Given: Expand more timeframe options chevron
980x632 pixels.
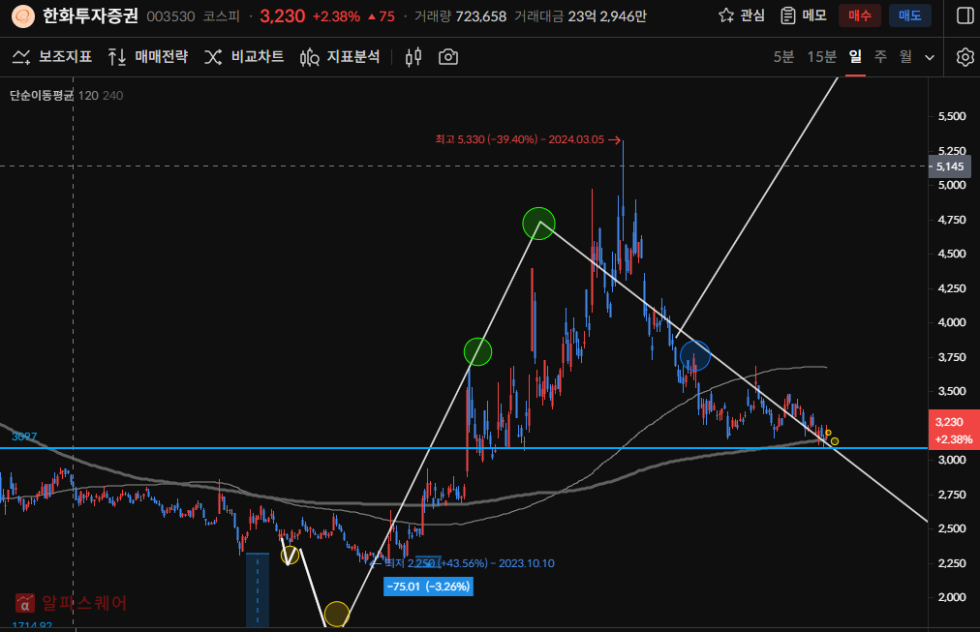Looking at the screenshot, I should (930, 57).
